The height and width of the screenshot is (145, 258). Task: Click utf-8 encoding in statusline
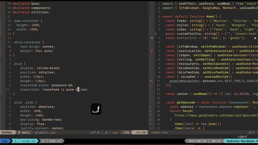(x=95, y=133)
